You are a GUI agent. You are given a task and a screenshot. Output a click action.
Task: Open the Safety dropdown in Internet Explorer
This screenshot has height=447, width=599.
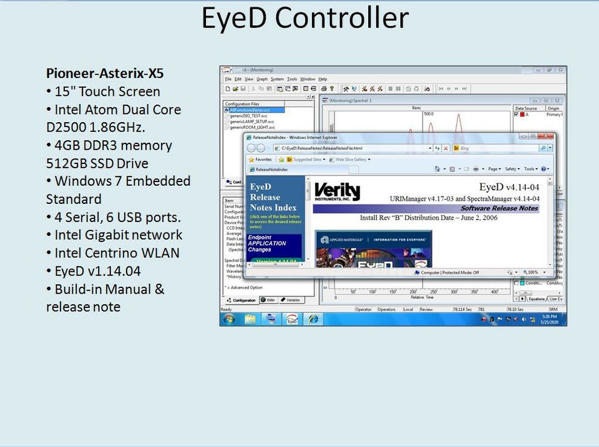click(x=512, y=168)
